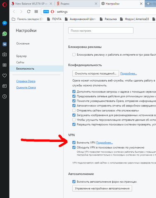Select Сайты settings section
This screenshot has height=198, width=156.
click(x=20, y=62)
